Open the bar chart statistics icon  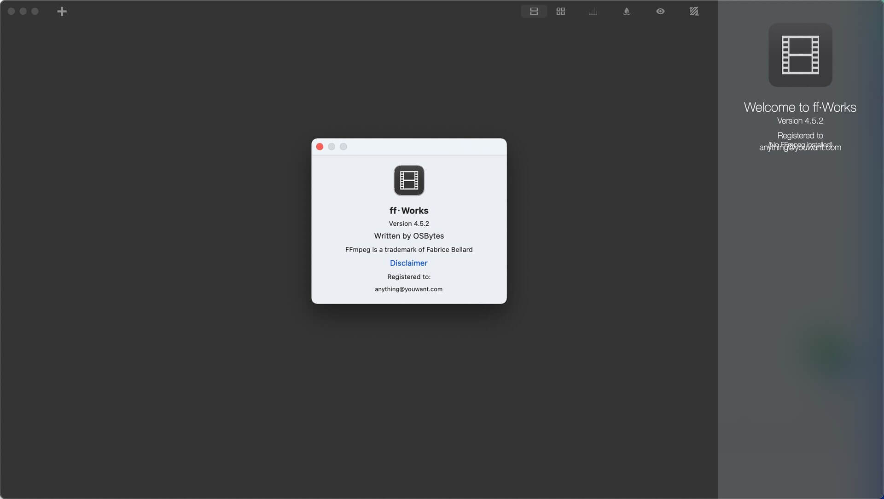point(593,11)
